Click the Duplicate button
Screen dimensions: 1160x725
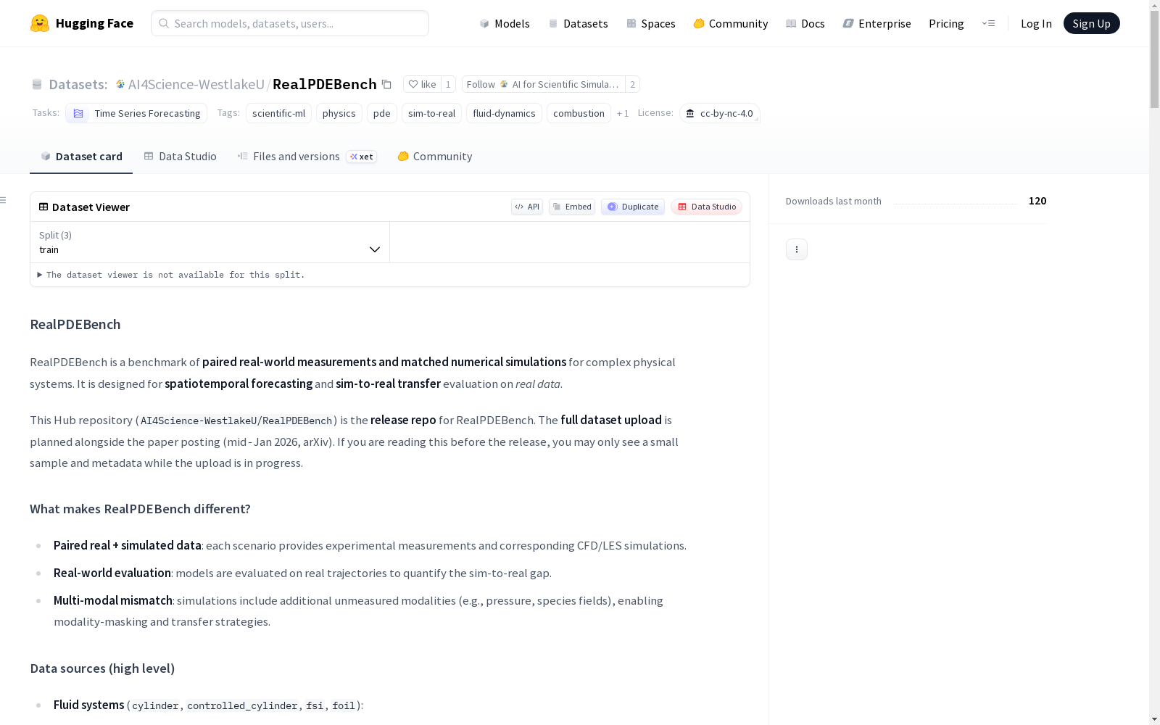click(633, 207)
